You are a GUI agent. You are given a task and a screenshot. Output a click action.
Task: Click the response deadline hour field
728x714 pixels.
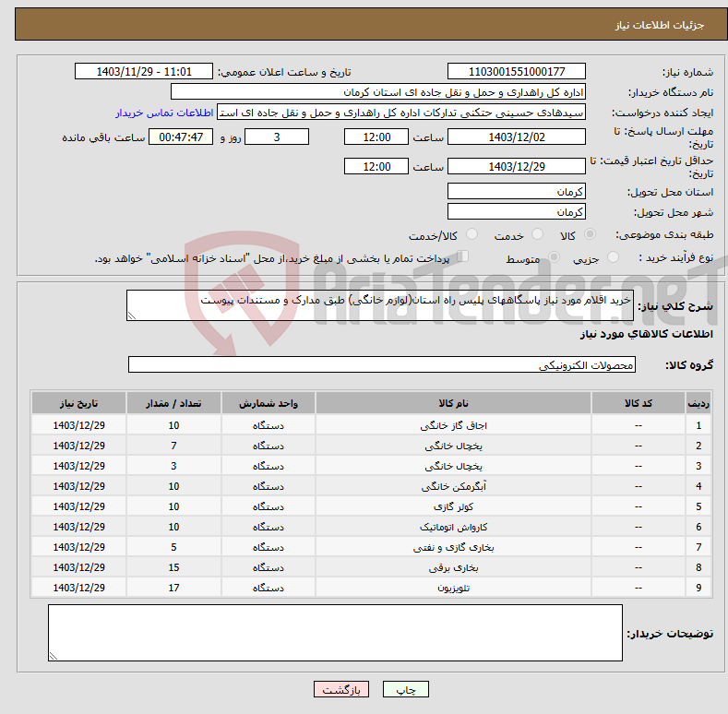376,137
